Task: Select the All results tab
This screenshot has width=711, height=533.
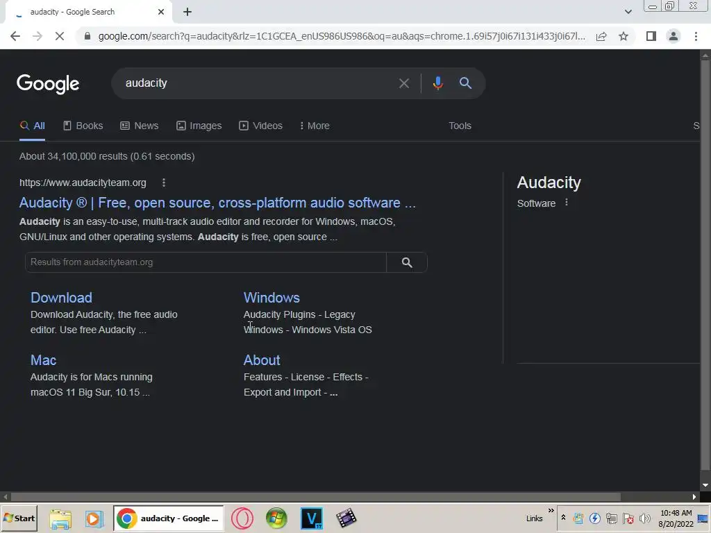Action: (32, 126)
